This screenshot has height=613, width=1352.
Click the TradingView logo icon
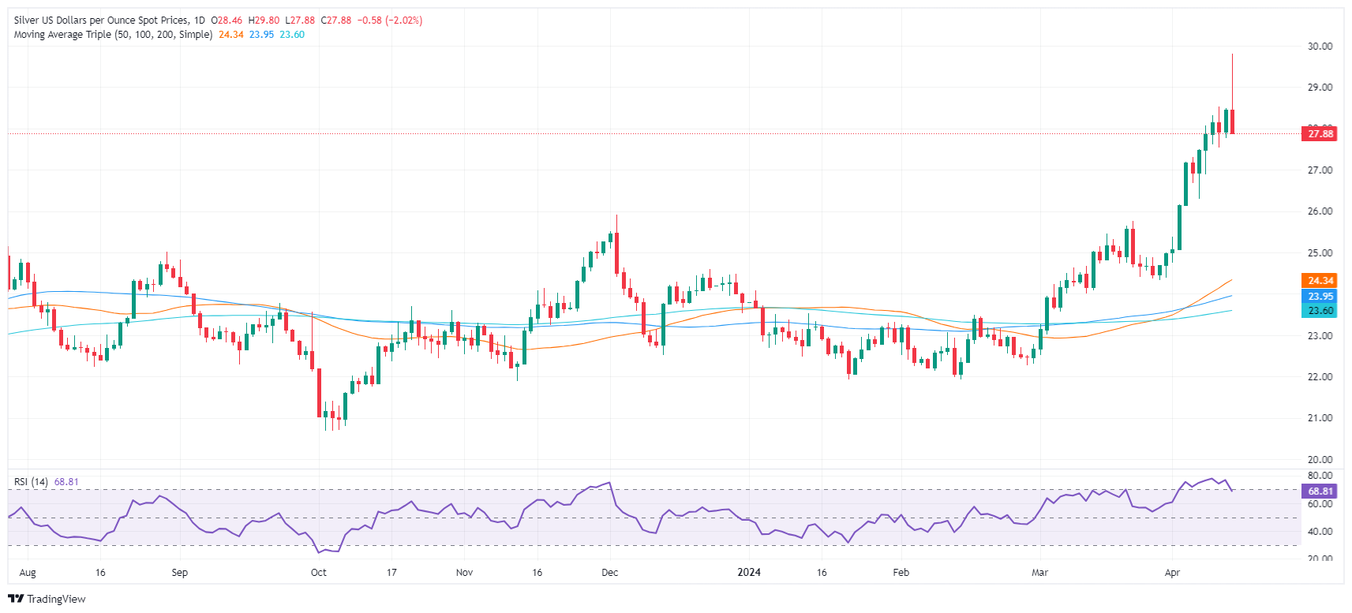(x=16, y=599)
